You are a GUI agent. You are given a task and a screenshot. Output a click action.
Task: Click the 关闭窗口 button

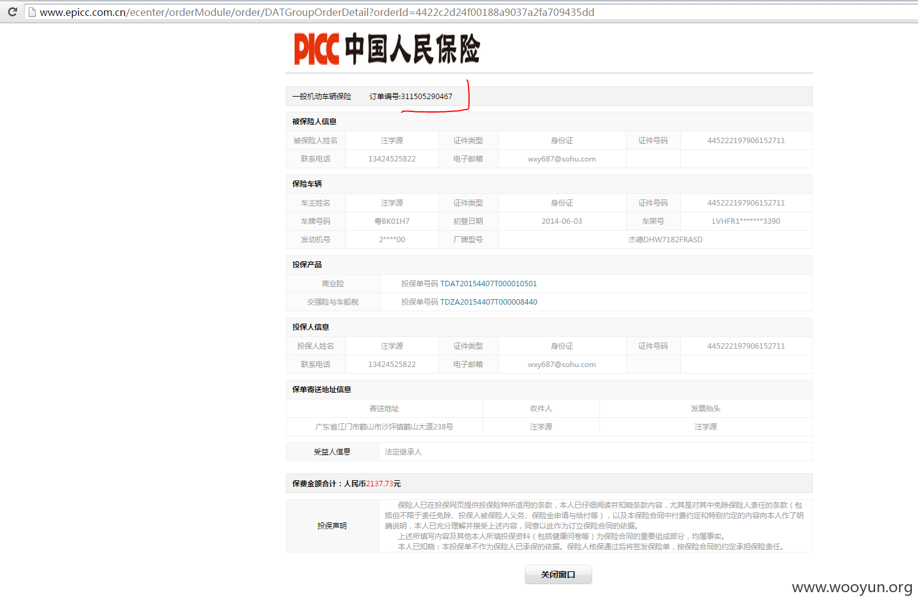click(x=558, y=574)
